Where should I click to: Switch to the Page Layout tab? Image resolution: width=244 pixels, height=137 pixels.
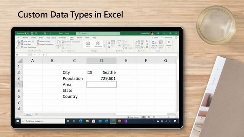click(51, 38)
